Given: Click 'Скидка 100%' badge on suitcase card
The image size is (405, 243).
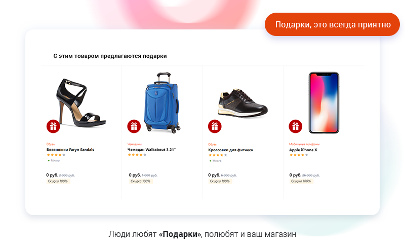Looking at the screenshot, I should [141, 181].
